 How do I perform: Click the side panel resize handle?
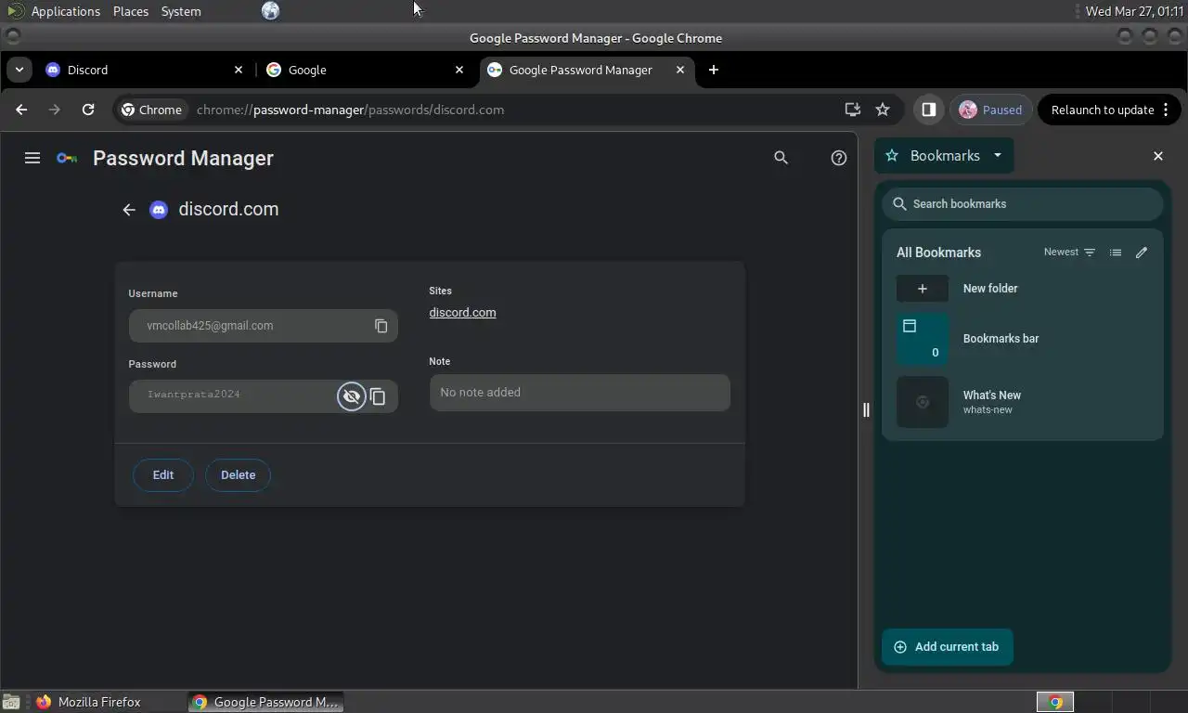point(866,409)
